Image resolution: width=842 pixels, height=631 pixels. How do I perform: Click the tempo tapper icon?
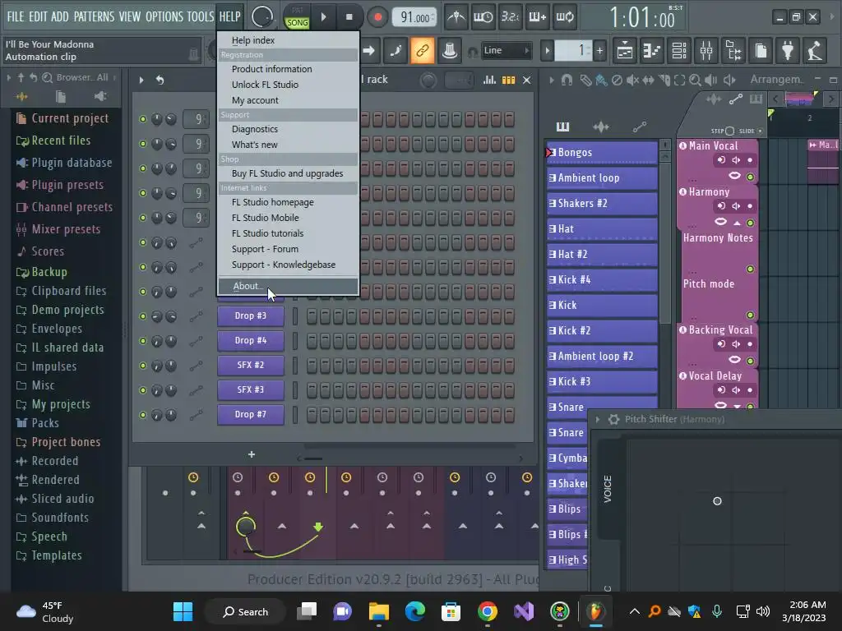tap(815, 51)
